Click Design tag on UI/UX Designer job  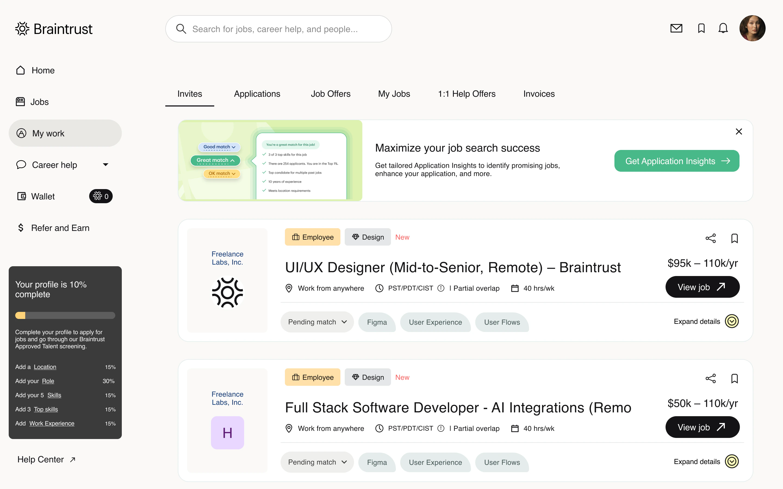click(x=368, y=237)
